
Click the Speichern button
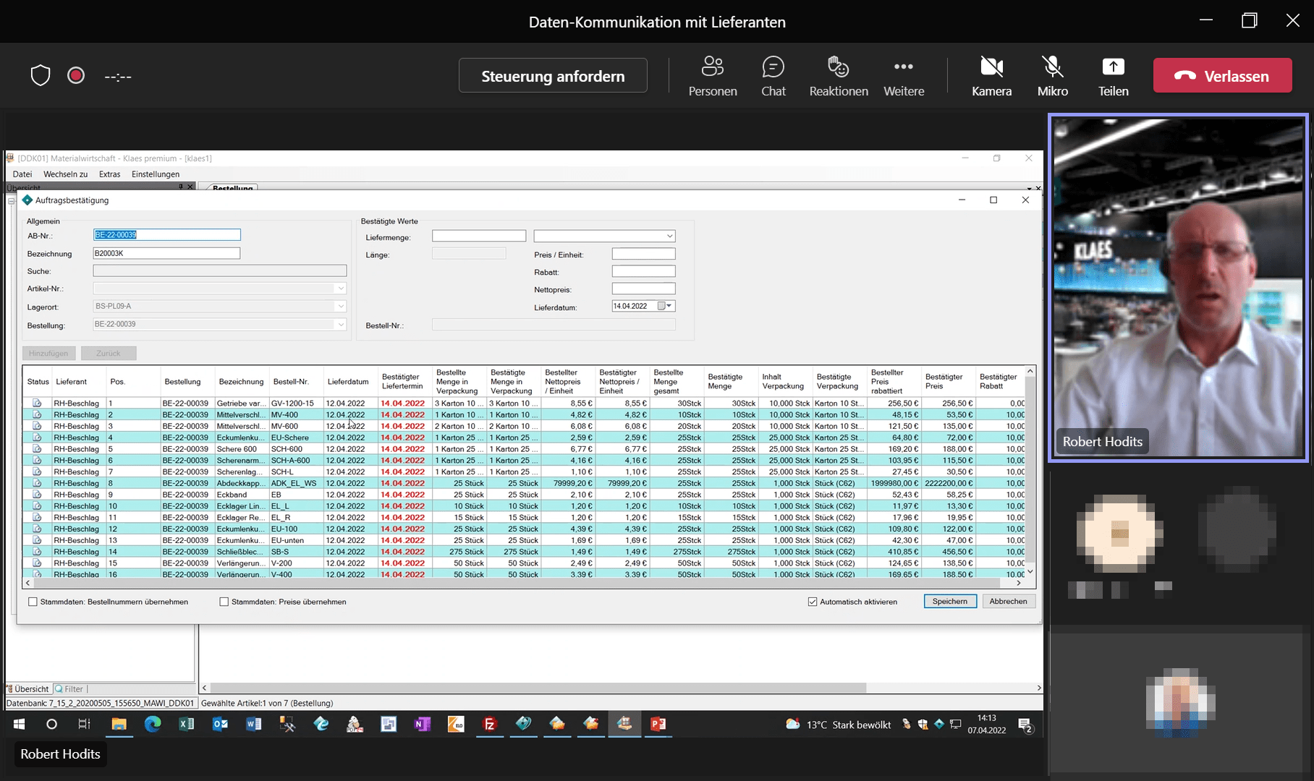click(950, 601)
